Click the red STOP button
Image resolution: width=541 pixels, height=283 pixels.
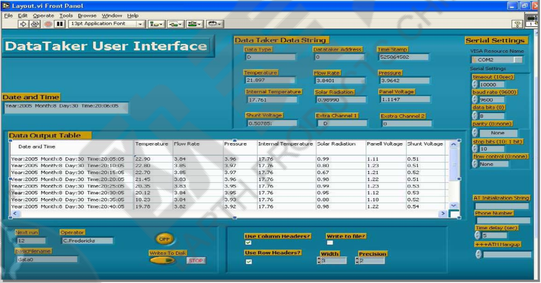tap(196, 261)
